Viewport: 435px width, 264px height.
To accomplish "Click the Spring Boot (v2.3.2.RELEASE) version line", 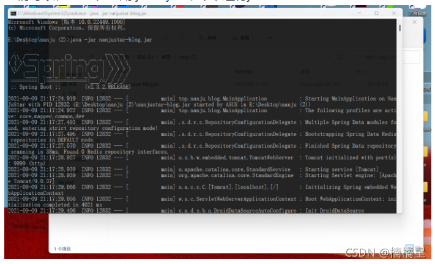I will (71, 87).
